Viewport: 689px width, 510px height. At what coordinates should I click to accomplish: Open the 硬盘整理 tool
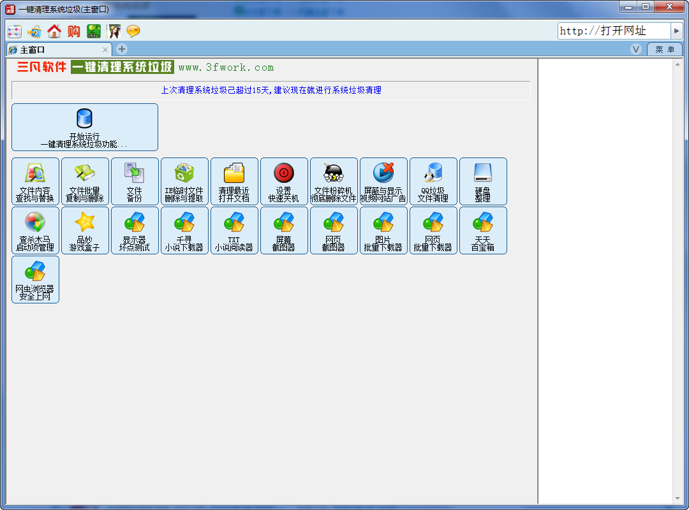click(x=483, y=182)
